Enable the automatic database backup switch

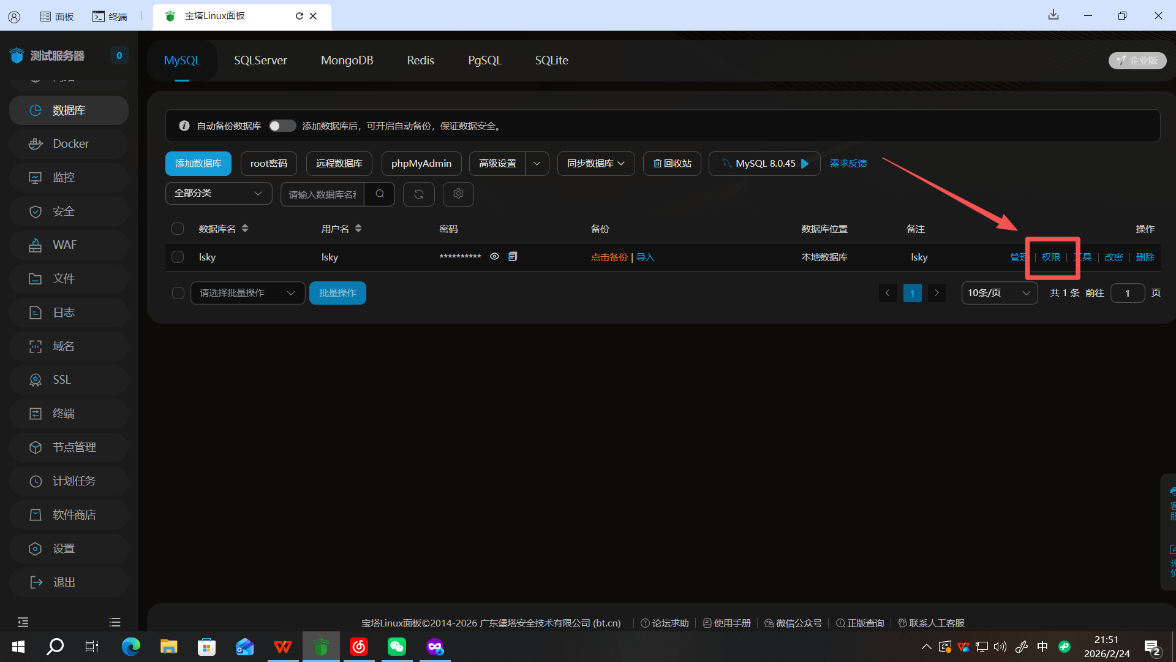pos(282,126)
